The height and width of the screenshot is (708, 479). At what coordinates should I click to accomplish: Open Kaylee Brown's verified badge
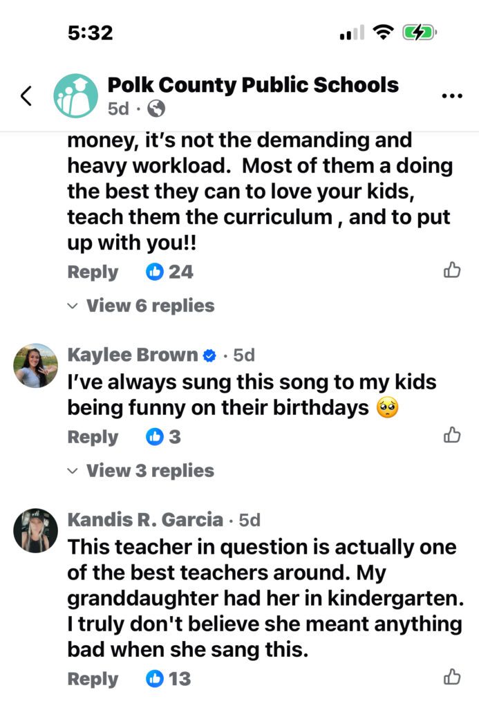pos(209,355)
